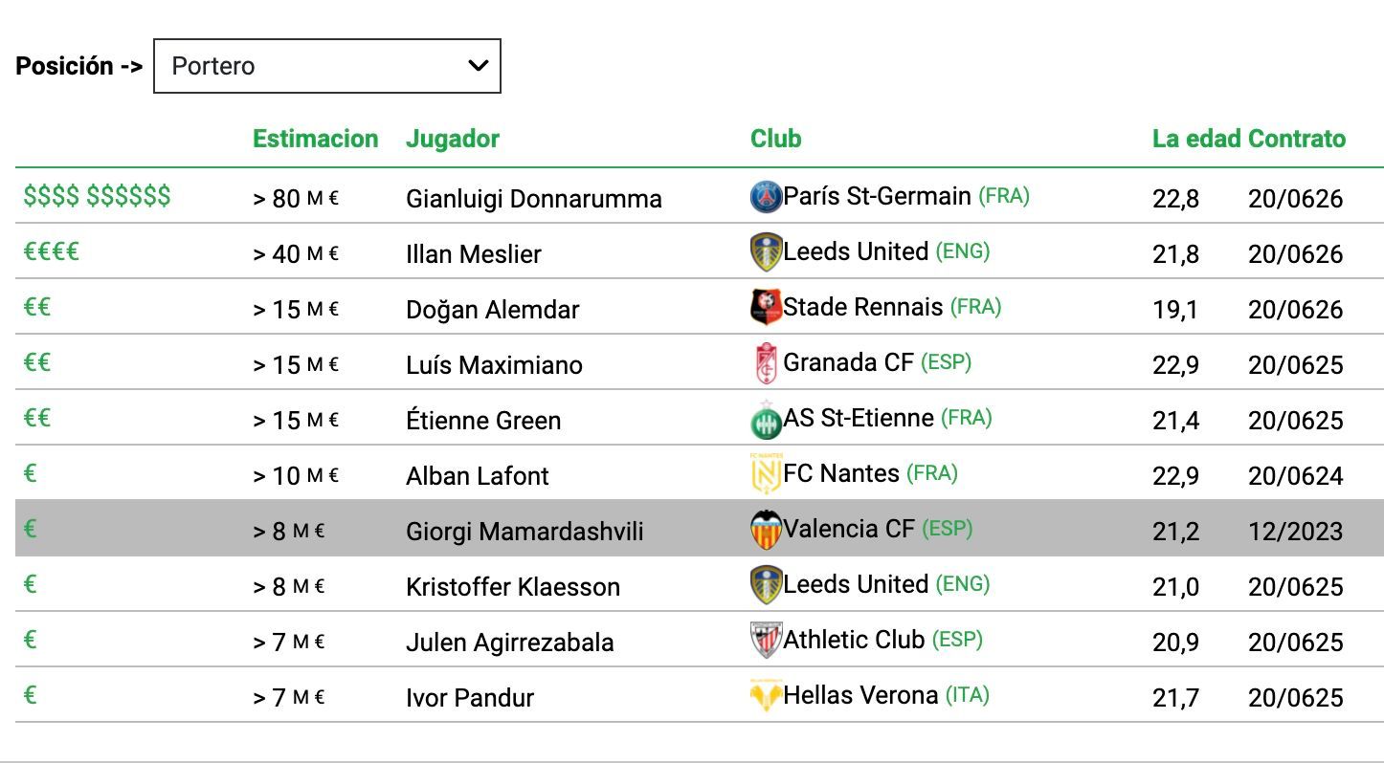Click the Contrato column header
1384x763 pixels.
(x=1297, y=139)
